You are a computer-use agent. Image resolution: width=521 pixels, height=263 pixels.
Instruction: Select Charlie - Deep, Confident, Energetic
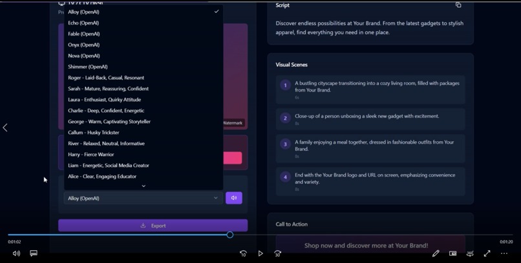[144, 110]
